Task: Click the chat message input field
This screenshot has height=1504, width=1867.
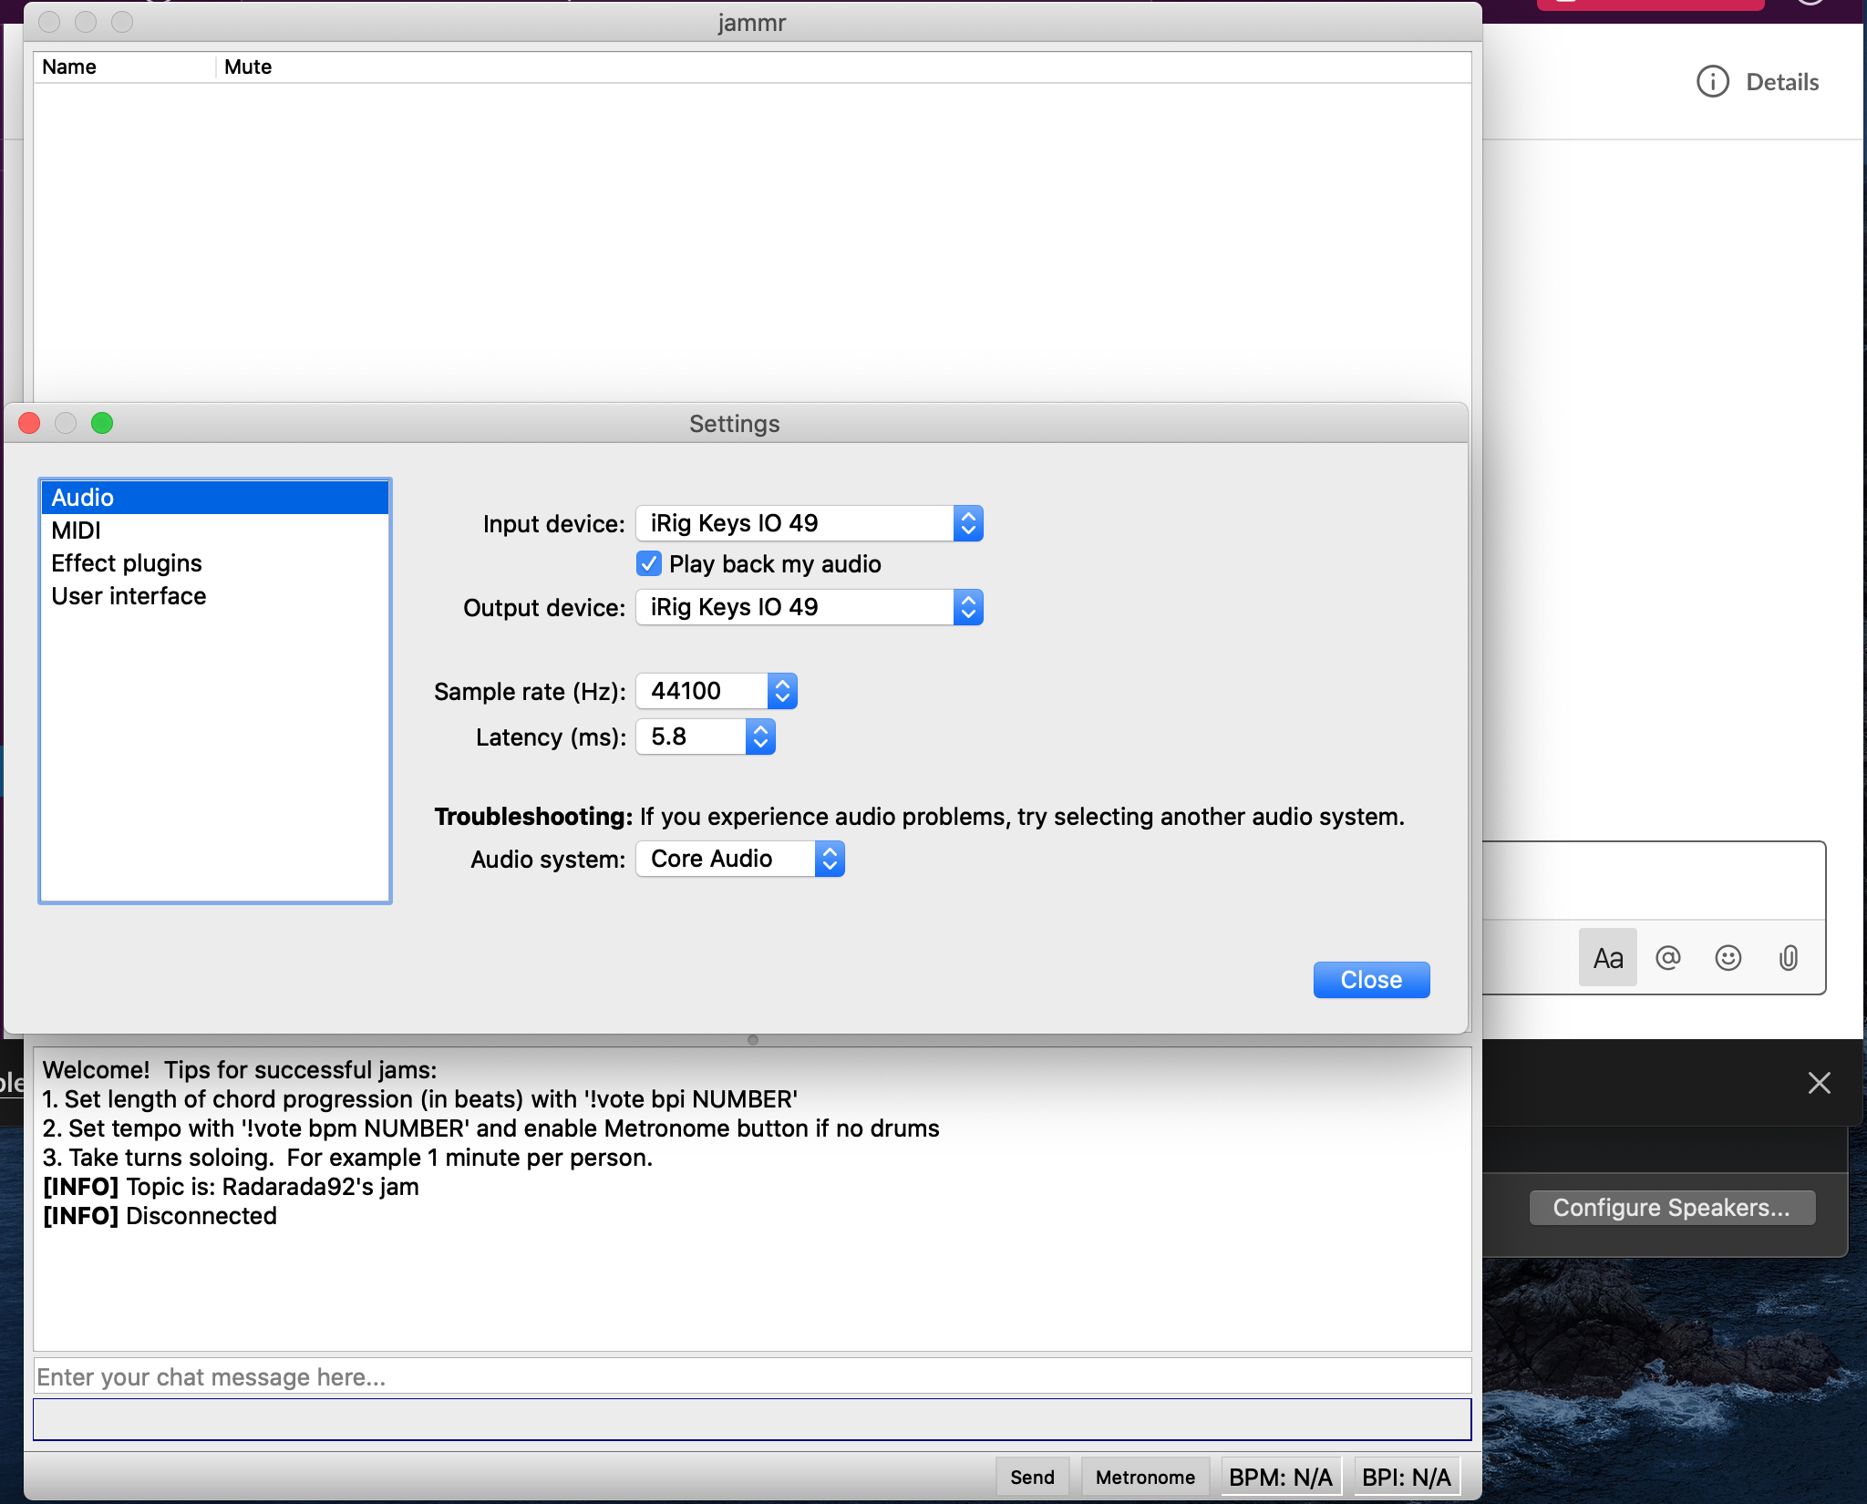Action: click(752, 1377)
